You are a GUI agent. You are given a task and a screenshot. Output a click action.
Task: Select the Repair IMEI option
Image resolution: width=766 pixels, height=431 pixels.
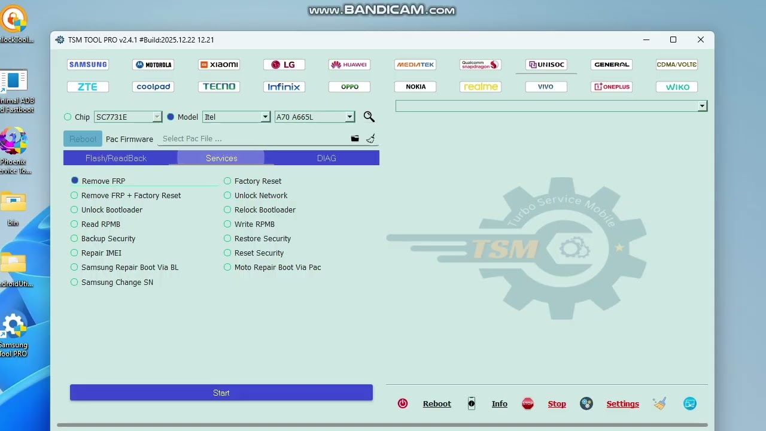point(96,253)
